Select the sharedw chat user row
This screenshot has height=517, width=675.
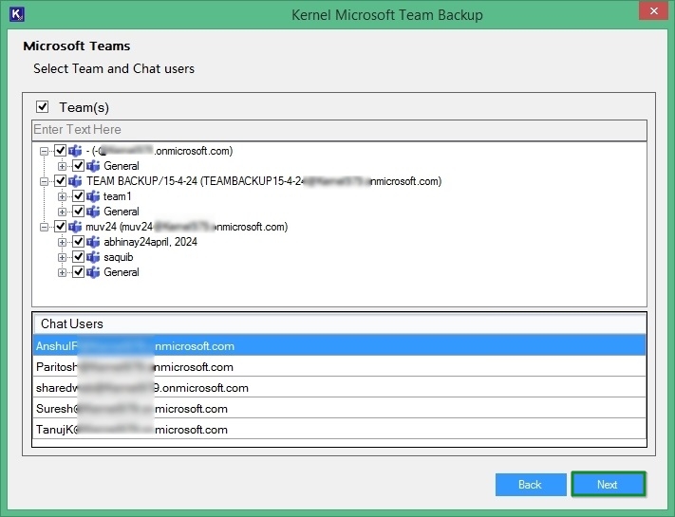pyautogui.click(x=339, y=388)
